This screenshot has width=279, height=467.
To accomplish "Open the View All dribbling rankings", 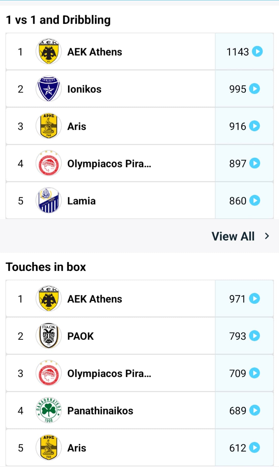I will pos(233,236).
